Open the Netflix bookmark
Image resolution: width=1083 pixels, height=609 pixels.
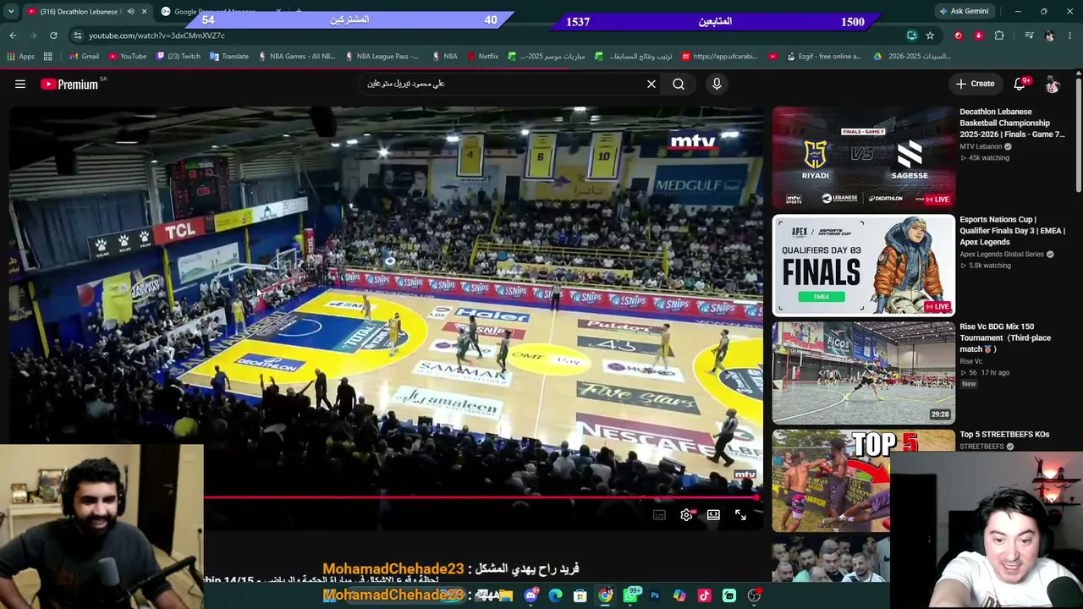(481, 57)
